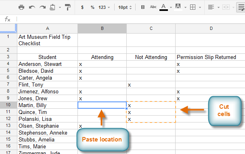Viewport: 245px width, 154px height.
Task: Select the 'Bledsoe, David' cell
Action: pyautogui.click(x=47, y=71)
